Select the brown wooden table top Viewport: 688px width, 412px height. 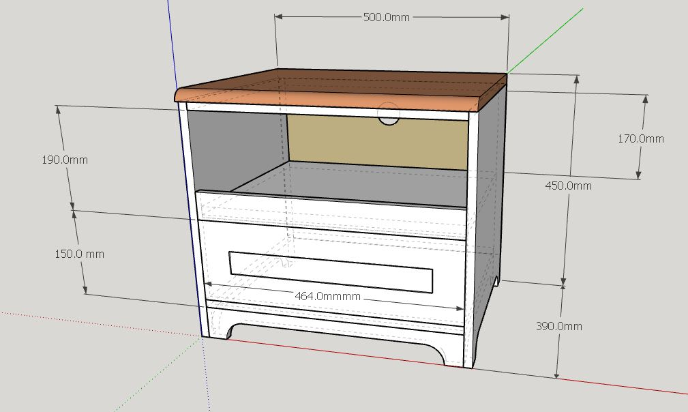[x=340, y=90]
